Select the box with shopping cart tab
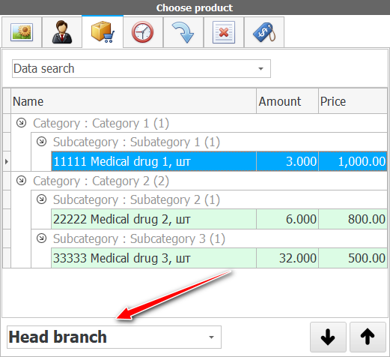This screenshot has height=357, width=390. pos(103,31)
